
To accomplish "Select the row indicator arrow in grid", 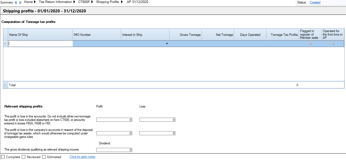I will pos(5,43).
